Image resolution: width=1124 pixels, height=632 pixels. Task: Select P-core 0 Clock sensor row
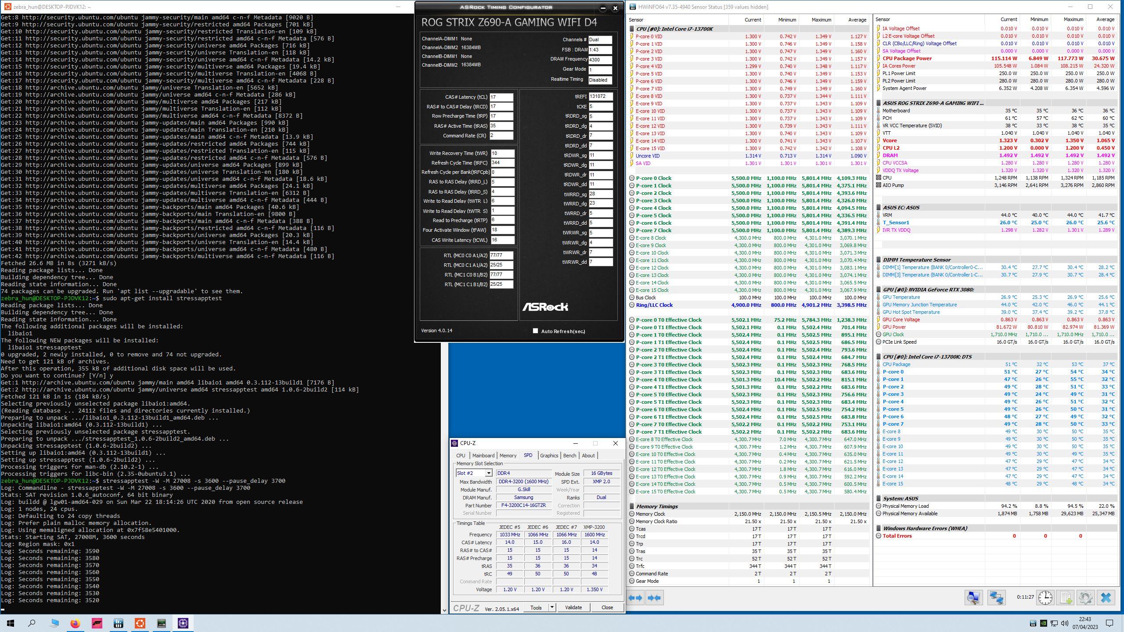click(748, 178)
